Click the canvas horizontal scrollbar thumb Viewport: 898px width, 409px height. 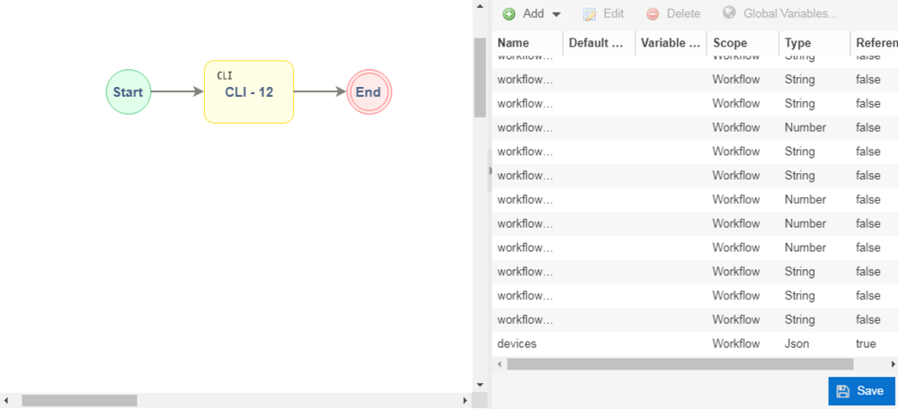79,400
